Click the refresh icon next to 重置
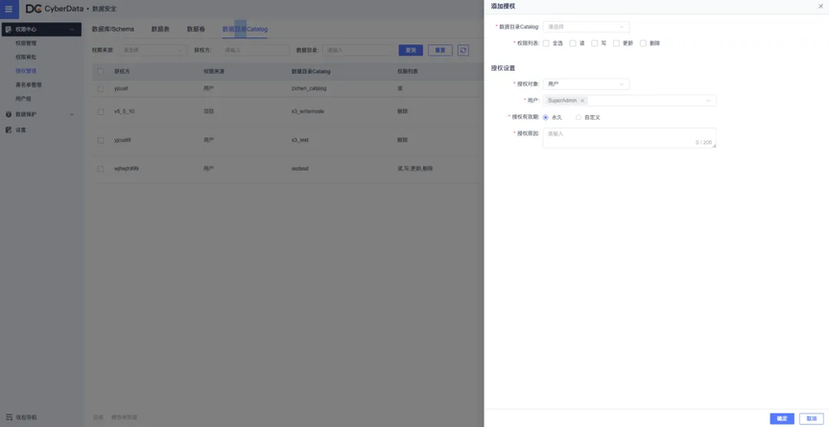829x427 pixels. coord(463,50)
